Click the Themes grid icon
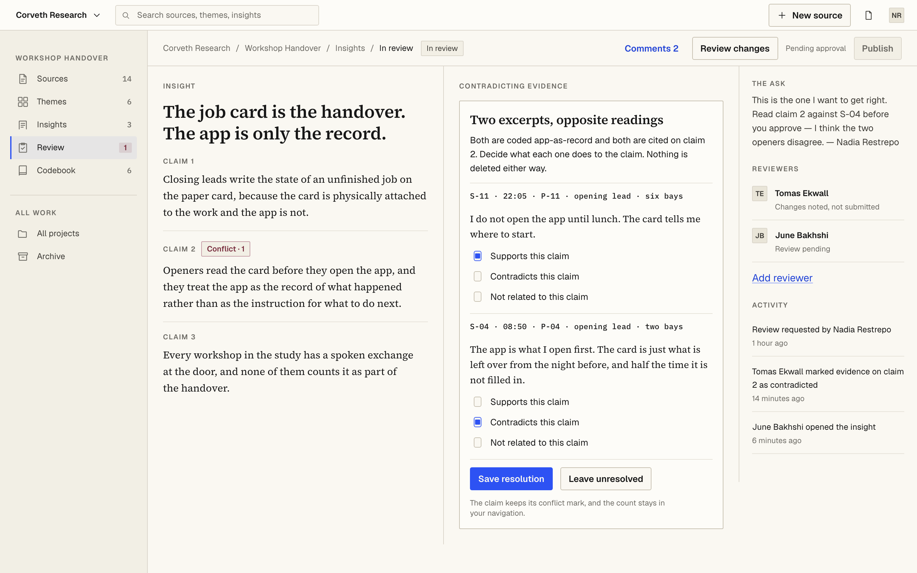The height and width of the screenshot is (573, 917). point(23,102)
